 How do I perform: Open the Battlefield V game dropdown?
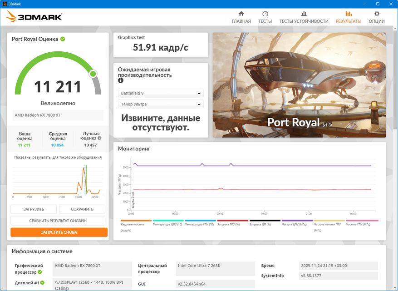point(161,93)
